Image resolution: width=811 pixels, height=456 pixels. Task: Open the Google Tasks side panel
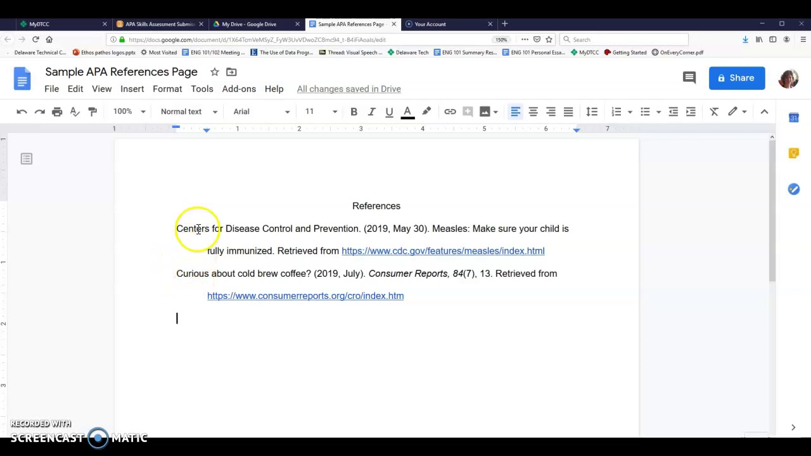click(793, 189)
